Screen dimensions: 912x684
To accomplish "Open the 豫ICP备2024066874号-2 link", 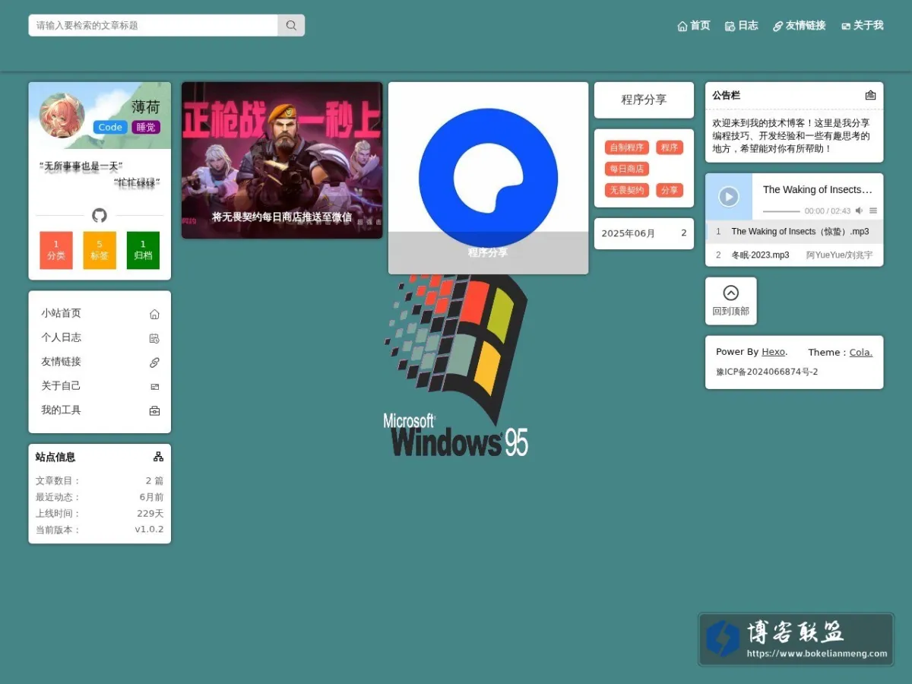I will (767, 372).
